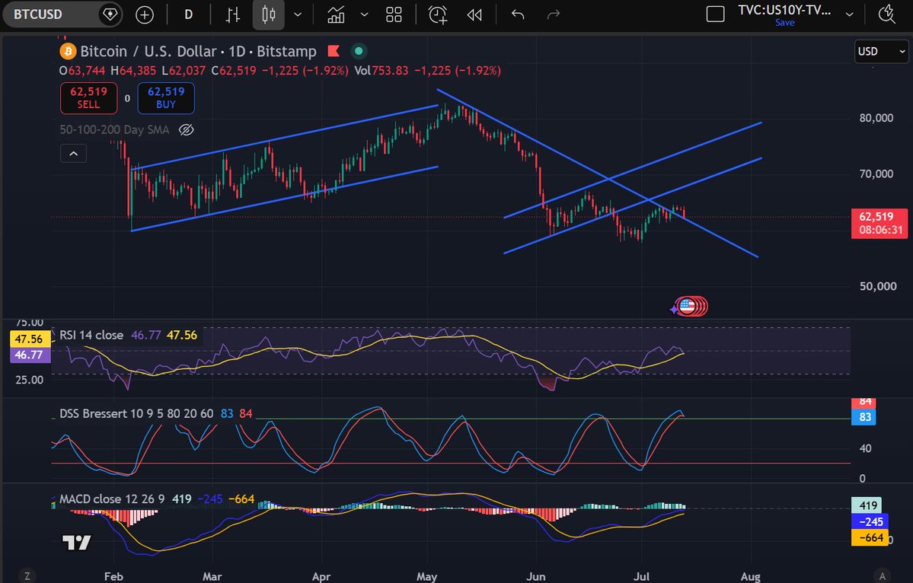Redo the chart action
The image size is (913, 583).
pyautogui.click(x=553, y=14)
